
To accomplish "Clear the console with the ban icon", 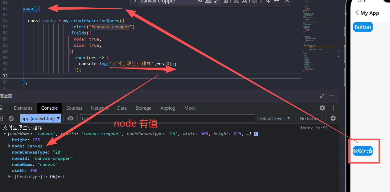I will click(x=11, y=119).
